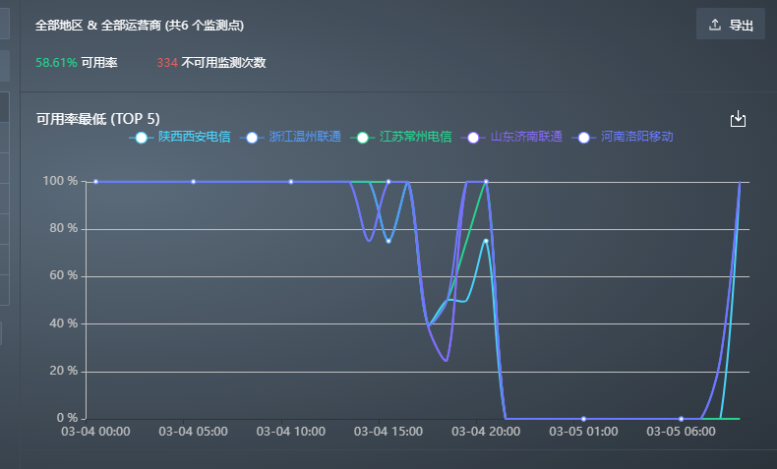This screenshot has width=777, height=469.
Task: Click the 导出 export button
Action: [x=730, y=25]
